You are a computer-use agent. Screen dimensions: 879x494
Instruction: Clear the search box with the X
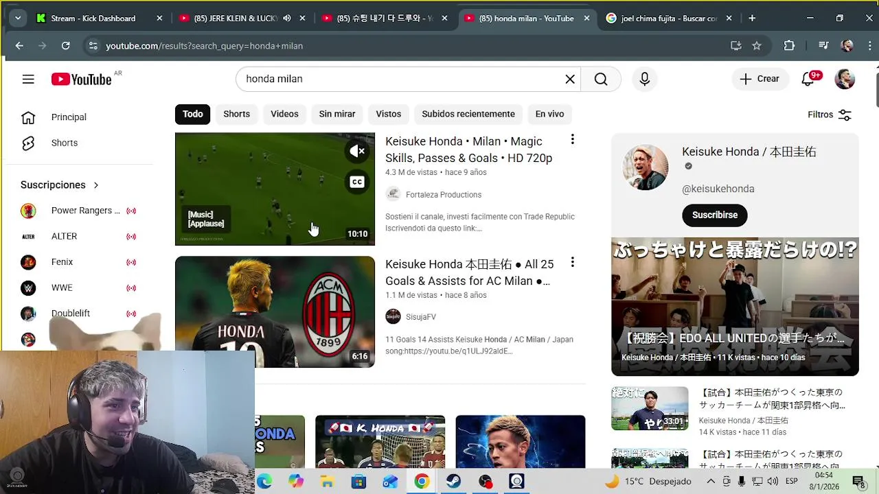point(570,79)
